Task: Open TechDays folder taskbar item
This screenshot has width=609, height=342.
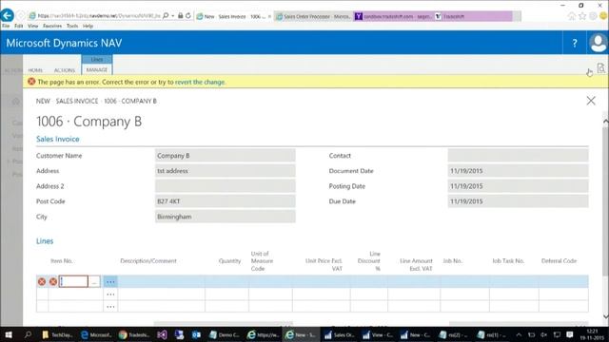Action: tap(57, 334)
